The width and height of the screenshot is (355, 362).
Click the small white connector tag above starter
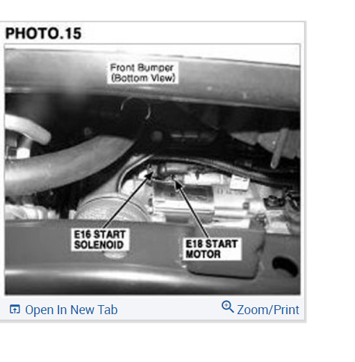coord(239,182)
